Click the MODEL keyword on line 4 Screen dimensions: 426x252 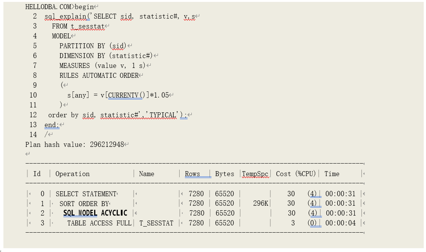61,36
